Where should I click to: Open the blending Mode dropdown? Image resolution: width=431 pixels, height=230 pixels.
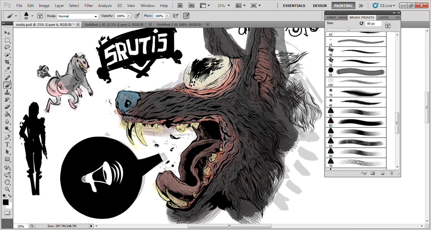(77, 16)
